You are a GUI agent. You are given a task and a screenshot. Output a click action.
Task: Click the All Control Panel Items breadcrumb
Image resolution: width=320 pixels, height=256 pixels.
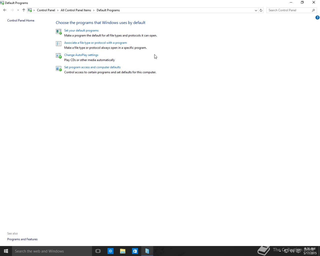coord(76,10)
